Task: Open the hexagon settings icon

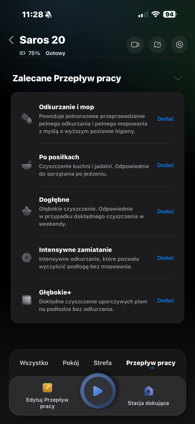Action: tap(179, 45)
